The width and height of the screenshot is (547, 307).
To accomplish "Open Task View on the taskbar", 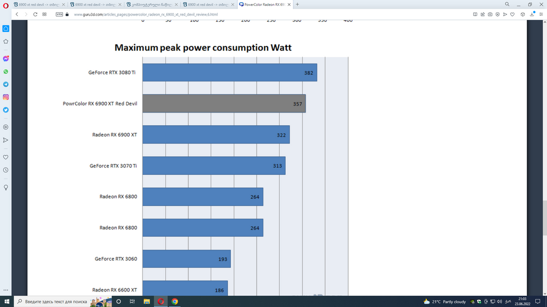I will [132, 302].
